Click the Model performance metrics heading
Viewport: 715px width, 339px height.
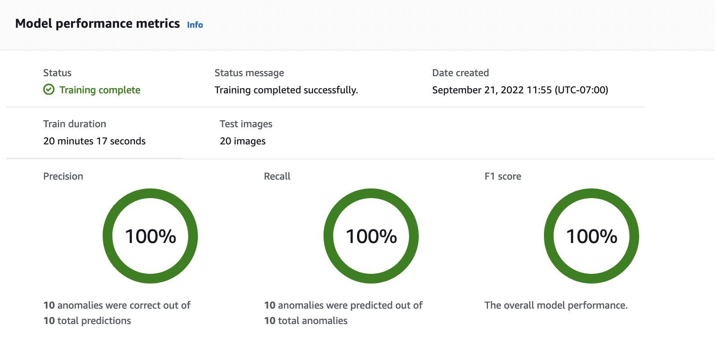click(x=97, y=23)
